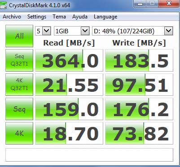Screen dimensions: 180x167
Task: Click the 4K write value 73.82
Action: point(139,133)
